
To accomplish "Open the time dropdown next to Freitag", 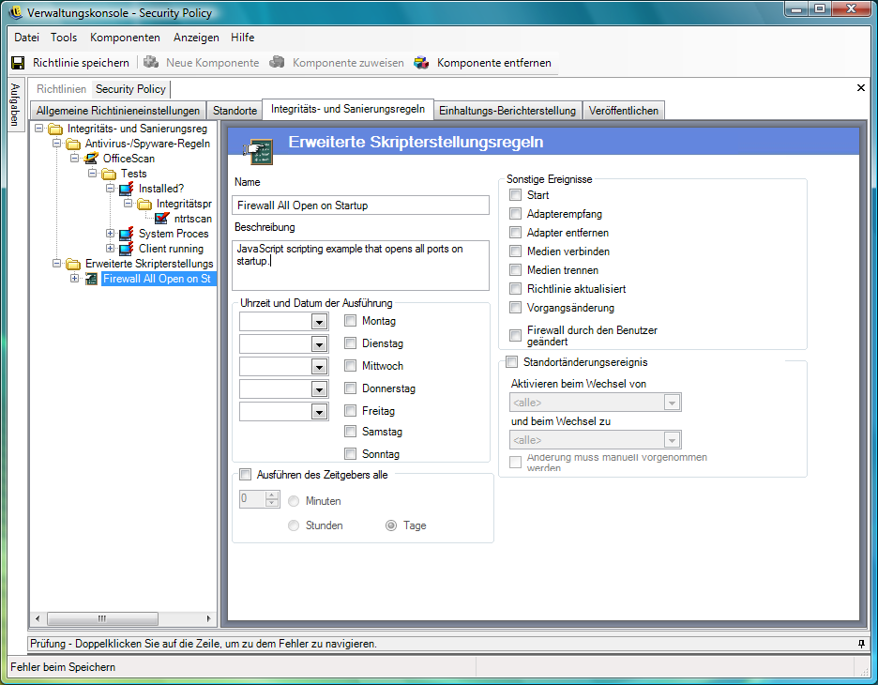I will [319, 412].
